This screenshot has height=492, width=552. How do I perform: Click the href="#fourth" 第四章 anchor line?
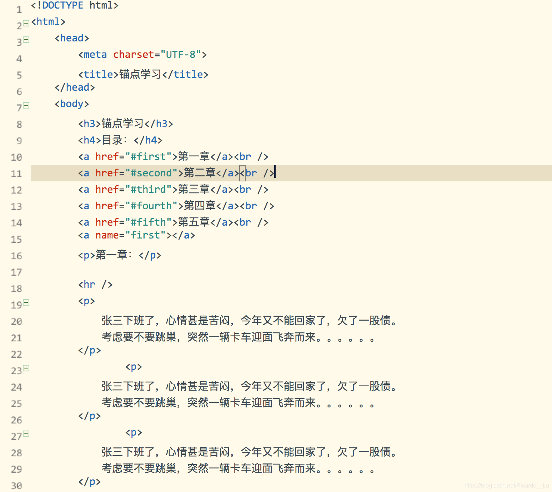(176, 206)
